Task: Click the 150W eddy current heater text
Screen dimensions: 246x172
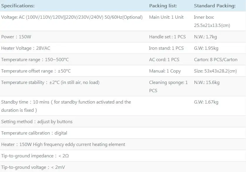Action: (x=63, y=145)
